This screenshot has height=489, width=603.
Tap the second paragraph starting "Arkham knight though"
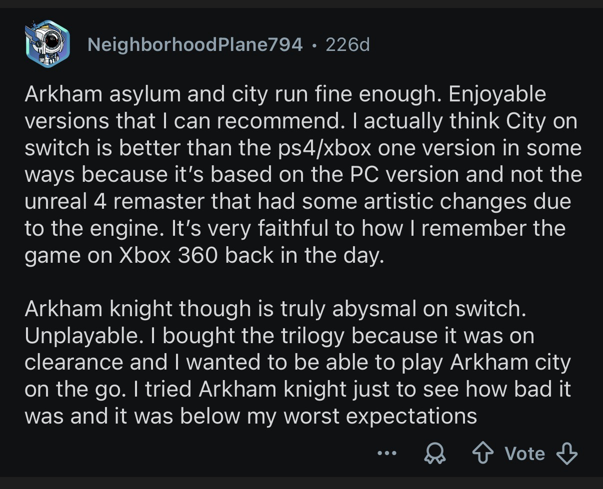point(300,363)
